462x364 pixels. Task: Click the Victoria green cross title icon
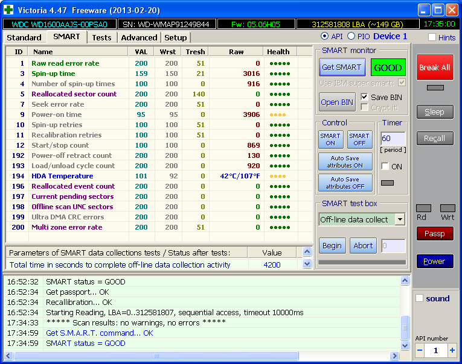click(x=8, y=10)
